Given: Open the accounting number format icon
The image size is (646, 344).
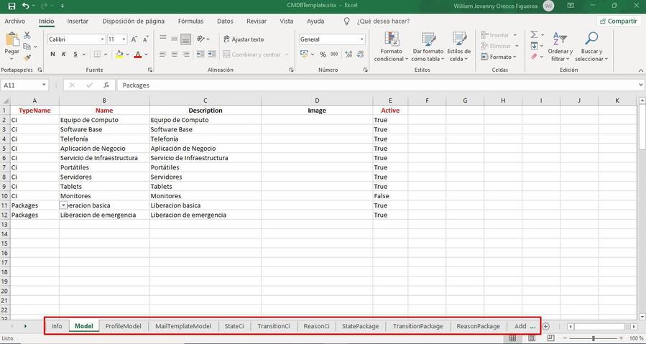Looking at the screenshot, I should [x=305, y=54].
